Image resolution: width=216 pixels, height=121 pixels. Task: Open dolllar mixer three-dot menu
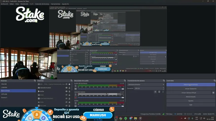click(x=75, y=103)
